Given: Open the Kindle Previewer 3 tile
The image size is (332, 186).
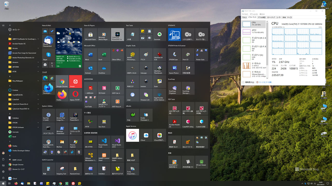Looking at the screenshot, I should (x=146, y=115).
